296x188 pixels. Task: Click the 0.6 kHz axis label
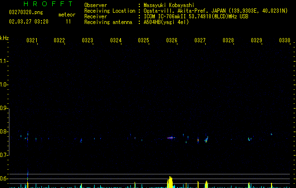coord(4,179)
